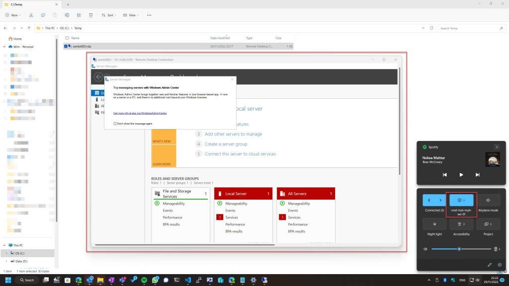Click the Share icon in Explorer toolbar
The height and width of the screenshot is (286, 509).
click(79, 15)
